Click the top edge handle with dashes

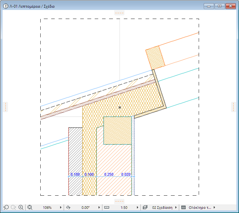click(x=119, y=13)
